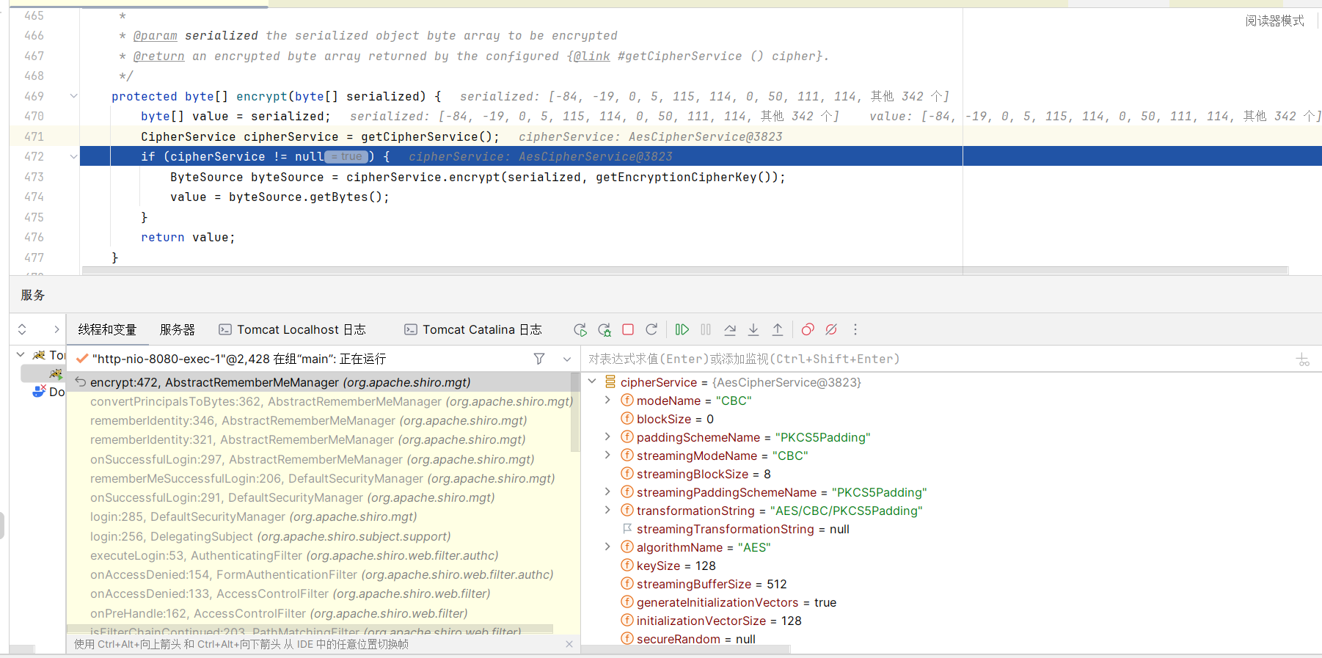Image resolution: width=1322 pixels, height=658 pixels.
Task: Click the Rerun in debug mode icon
Action: 605,330
